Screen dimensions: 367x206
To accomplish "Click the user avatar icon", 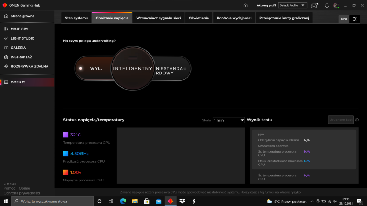I will (x=336, y=5).
